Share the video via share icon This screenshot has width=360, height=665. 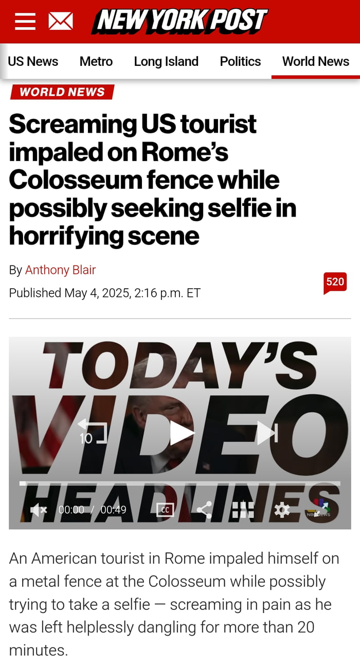204,510
